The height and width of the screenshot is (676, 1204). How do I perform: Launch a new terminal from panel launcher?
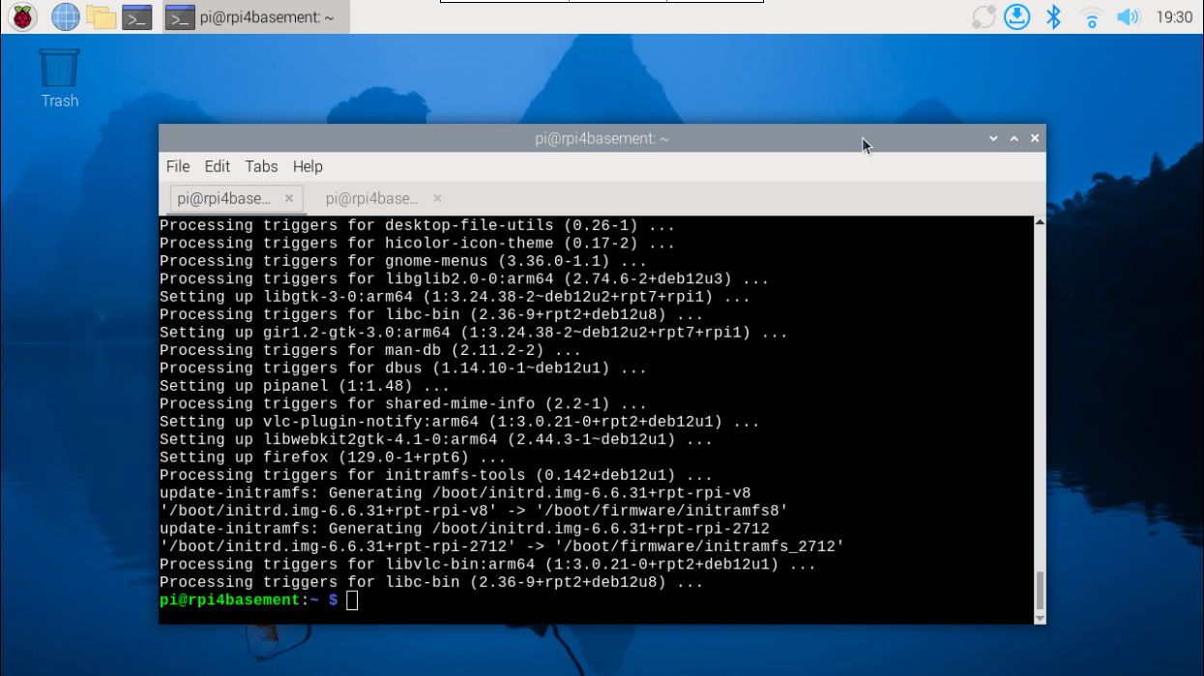pos(136,16)
